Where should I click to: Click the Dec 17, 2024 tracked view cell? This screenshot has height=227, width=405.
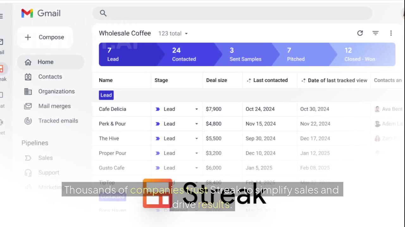pyautogui.click(x=315, y=138)
